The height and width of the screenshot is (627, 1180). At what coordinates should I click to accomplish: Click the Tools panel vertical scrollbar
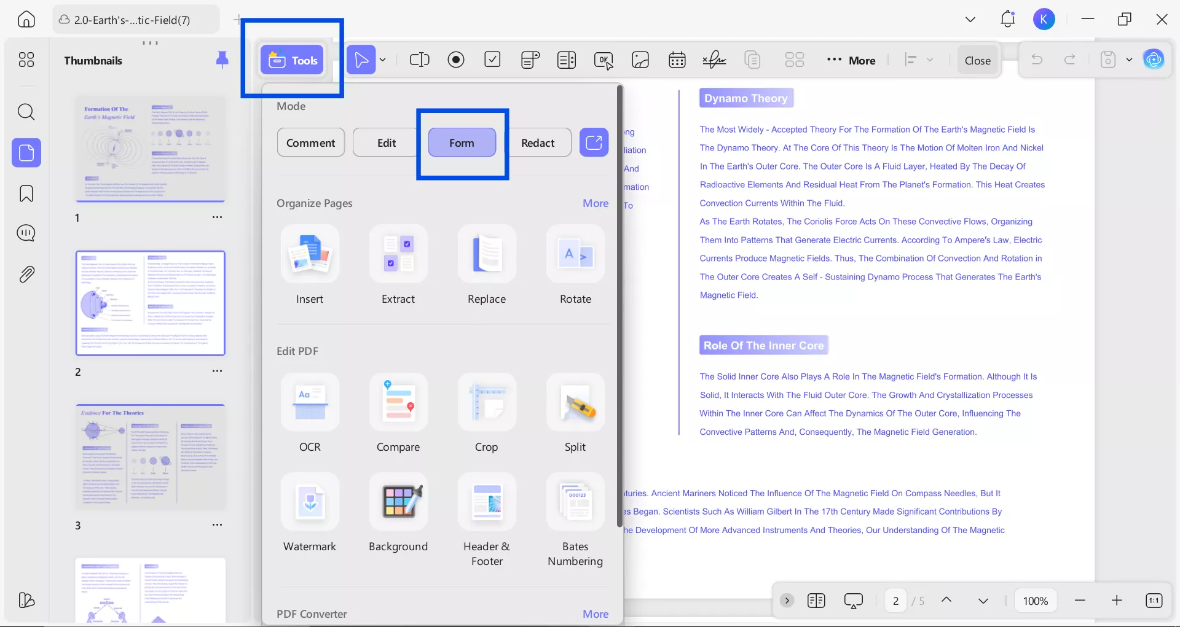pyautogui.click(x=619, y=306)
